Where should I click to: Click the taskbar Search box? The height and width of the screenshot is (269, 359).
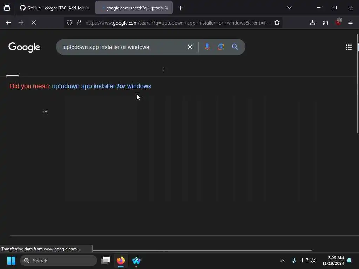(x=59, y=261)
